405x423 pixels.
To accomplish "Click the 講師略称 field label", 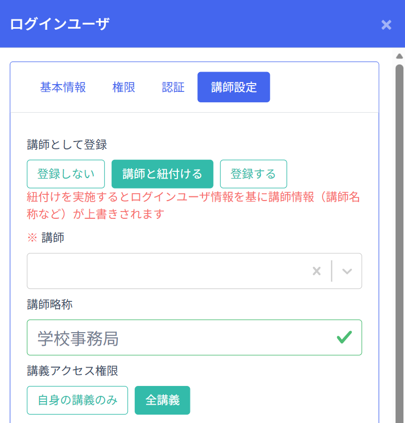I will pos(50,304).
